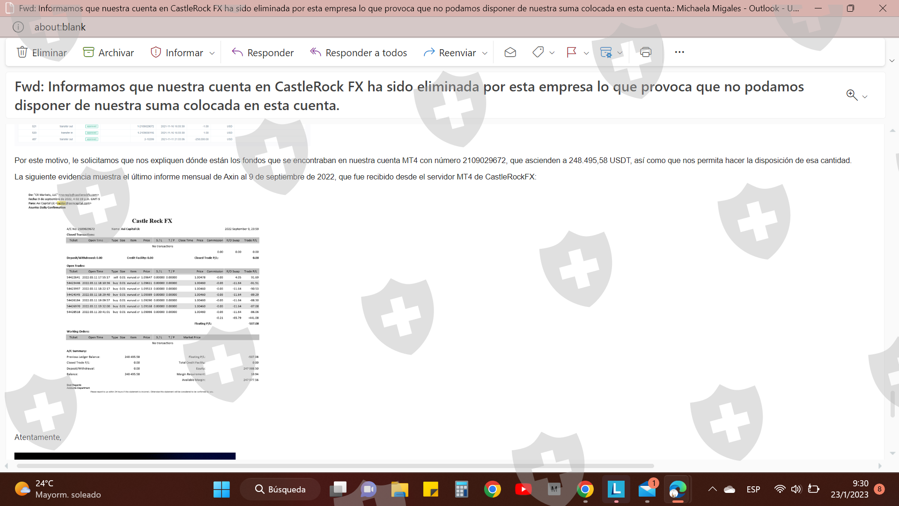Screen dimensions: 899x506
Task: Click the Castle Rock FX statement image
Action: click(x=162, y=300)
